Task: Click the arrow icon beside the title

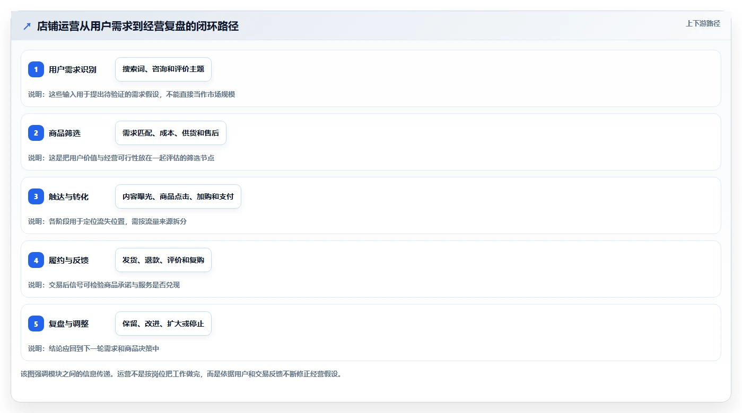Action: [27, 26]
